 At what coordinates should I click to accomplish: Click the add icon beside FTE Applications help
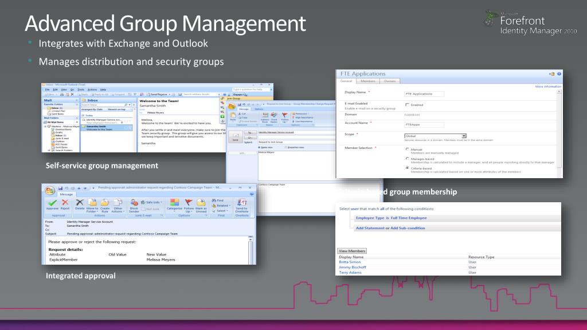click(x=552, y=74)
